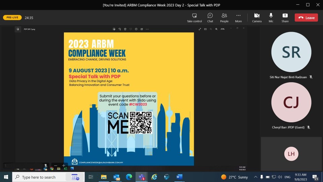Viewport: 323px width, 182px height.
Task: Open the Windows Start menu
Action: (6, 177)
